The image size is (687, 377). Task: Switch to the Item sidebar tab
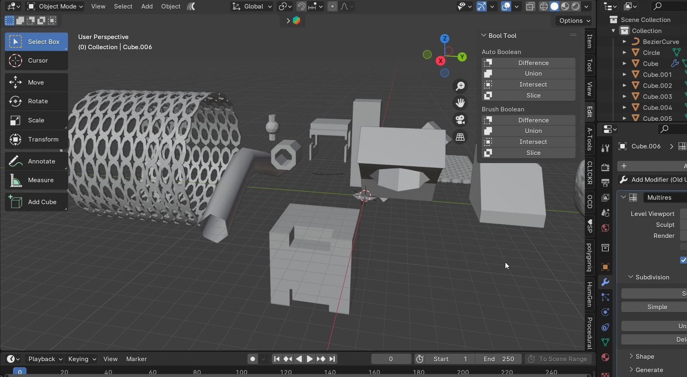pos(589,41)
